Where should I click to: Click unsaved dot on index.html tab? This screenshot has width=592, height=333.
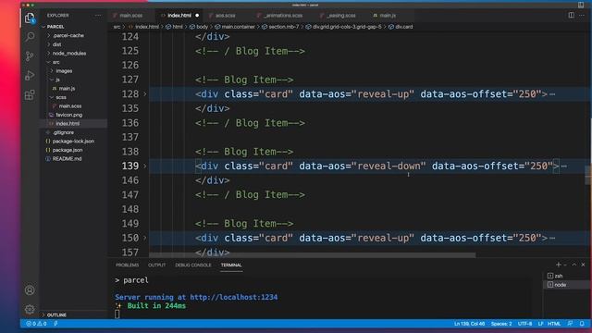tap(197, 16)
